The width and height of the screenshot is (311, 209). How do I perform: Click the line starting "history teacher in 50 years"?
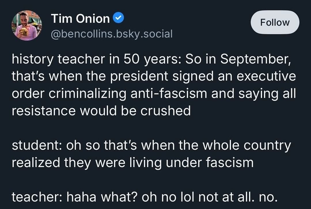click(150, 59)
